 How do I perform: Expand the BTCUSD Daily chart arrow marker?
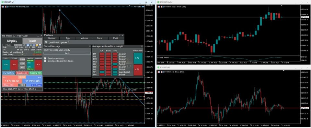click(x=282, y=5)
